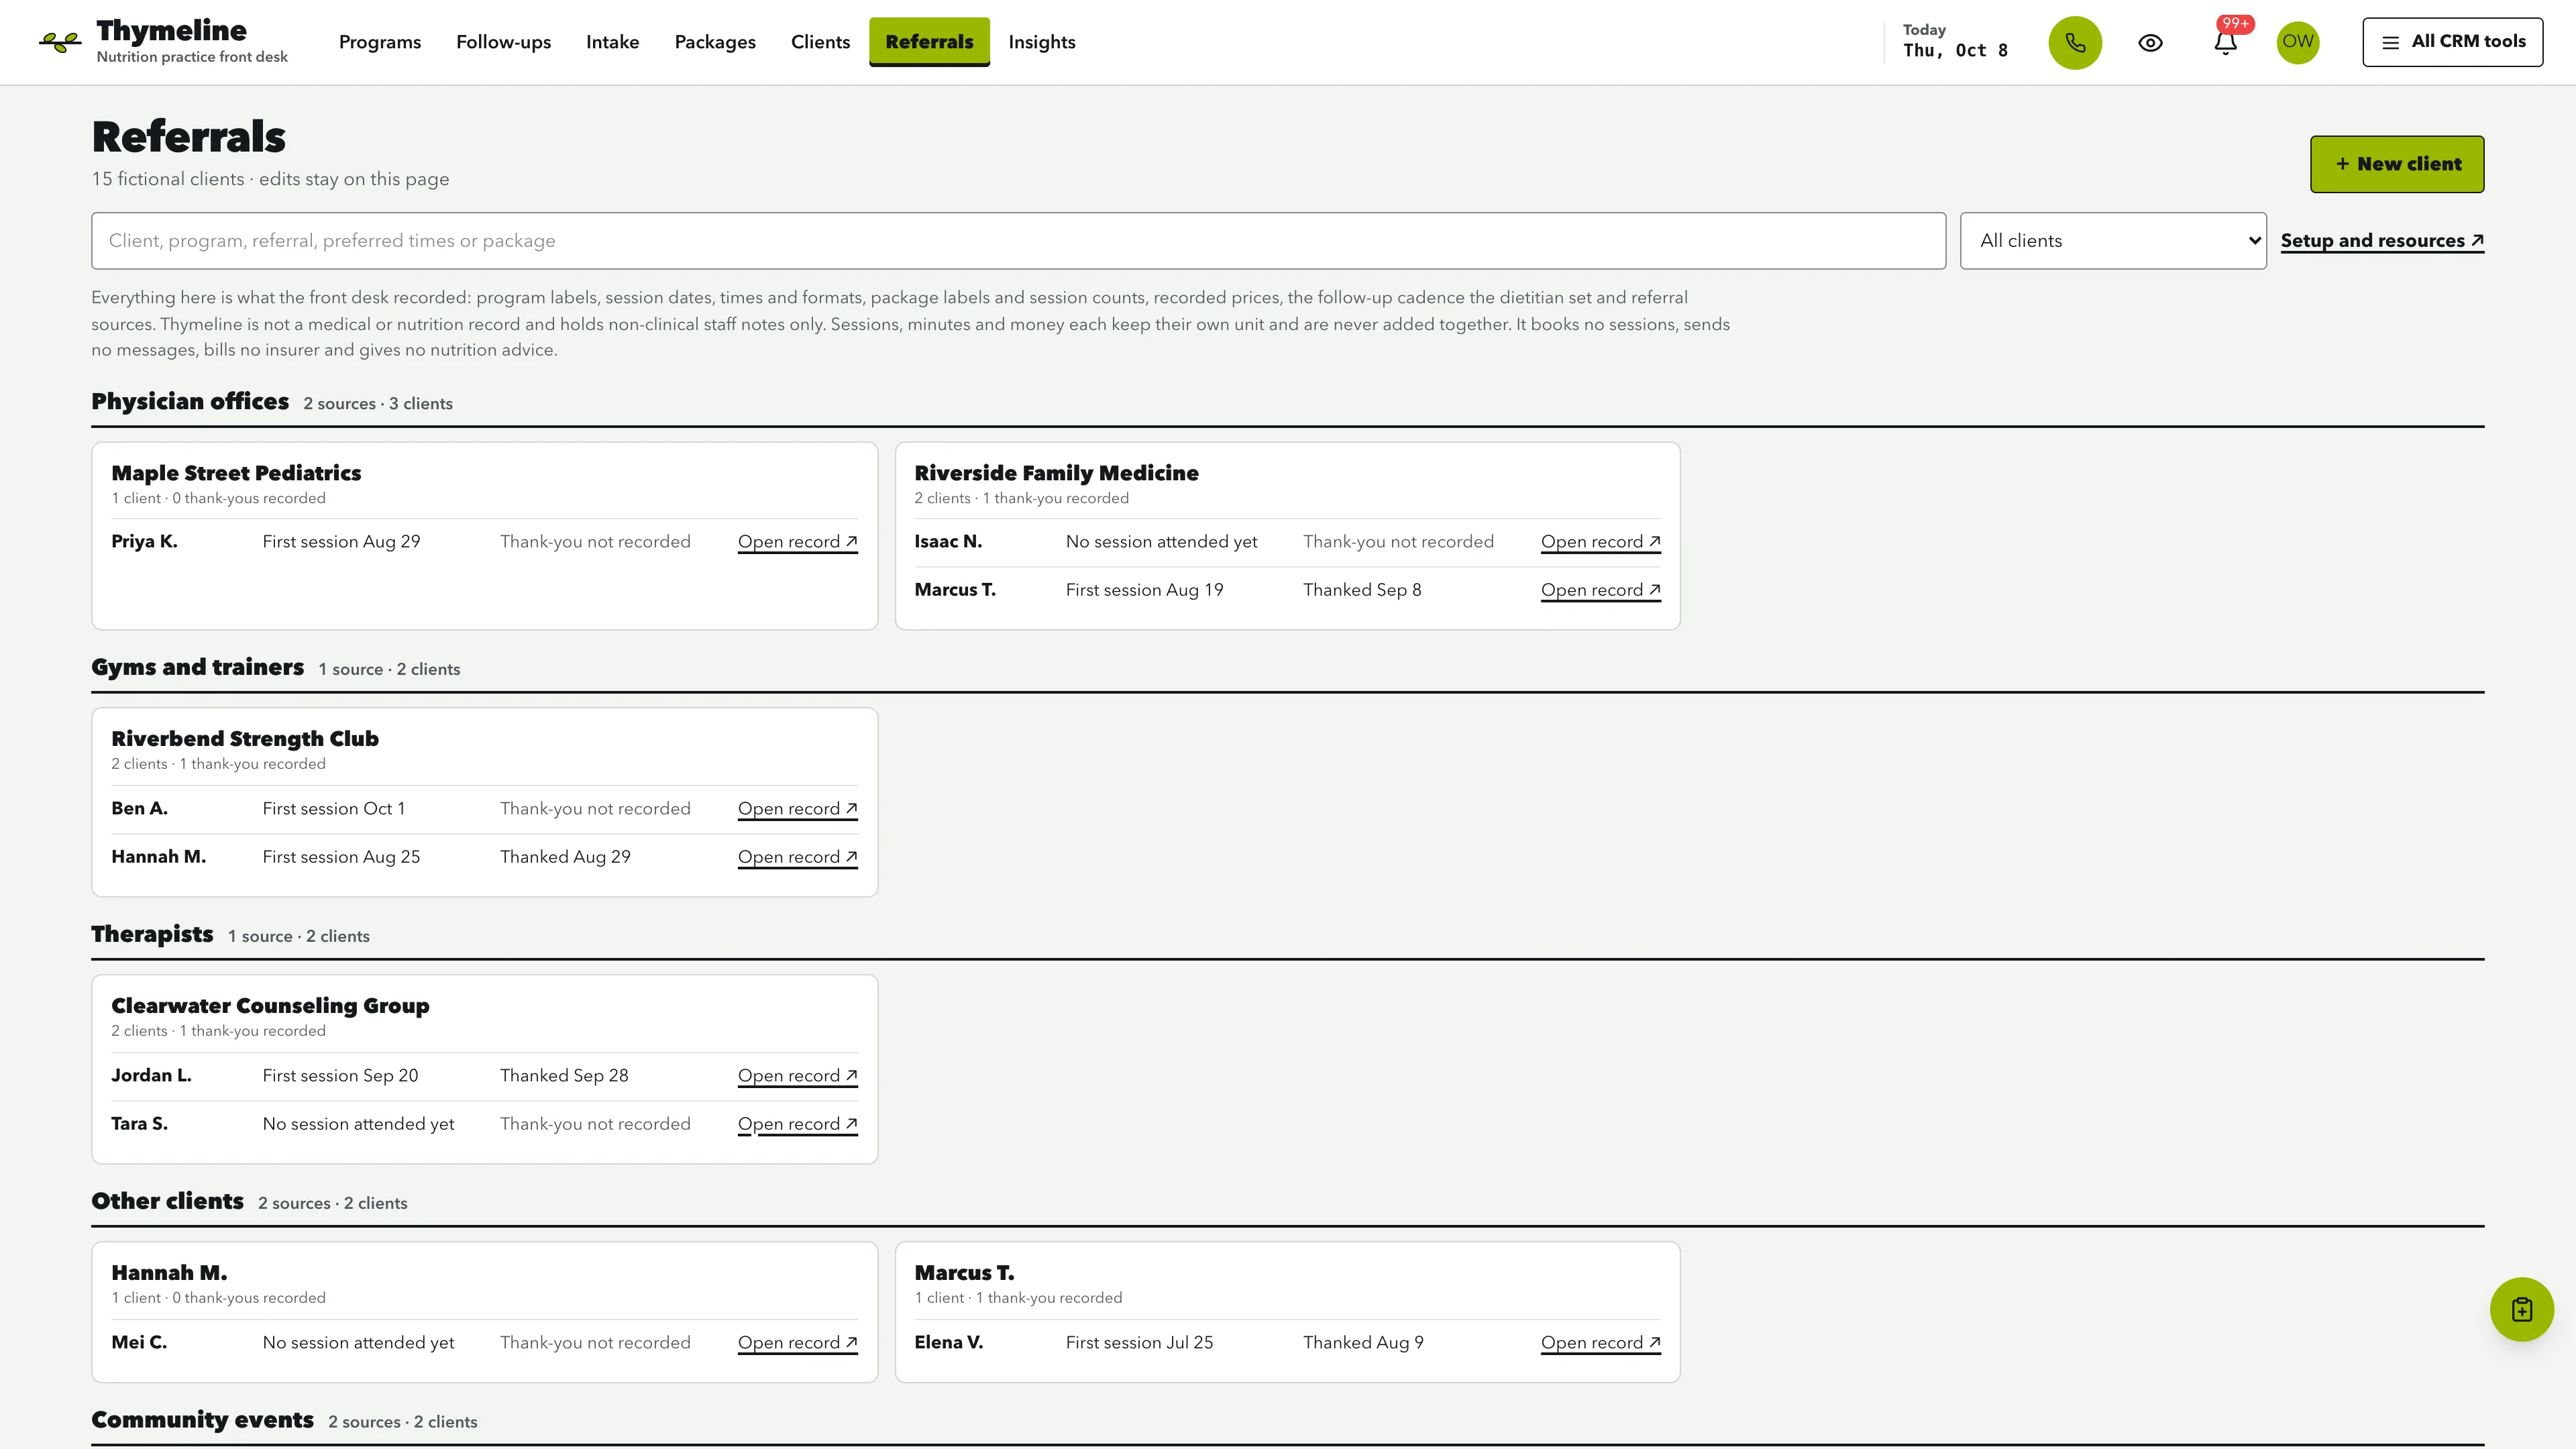The image size is (2576, 1449).
Task: Click the Community events section heading
Action: coord(202,1421)
